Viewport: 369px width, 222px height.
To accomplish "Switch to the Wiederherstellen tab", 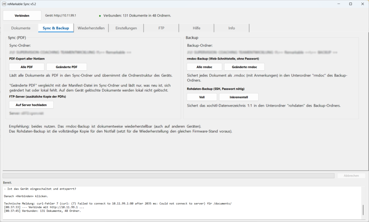I will pos(91,28).
